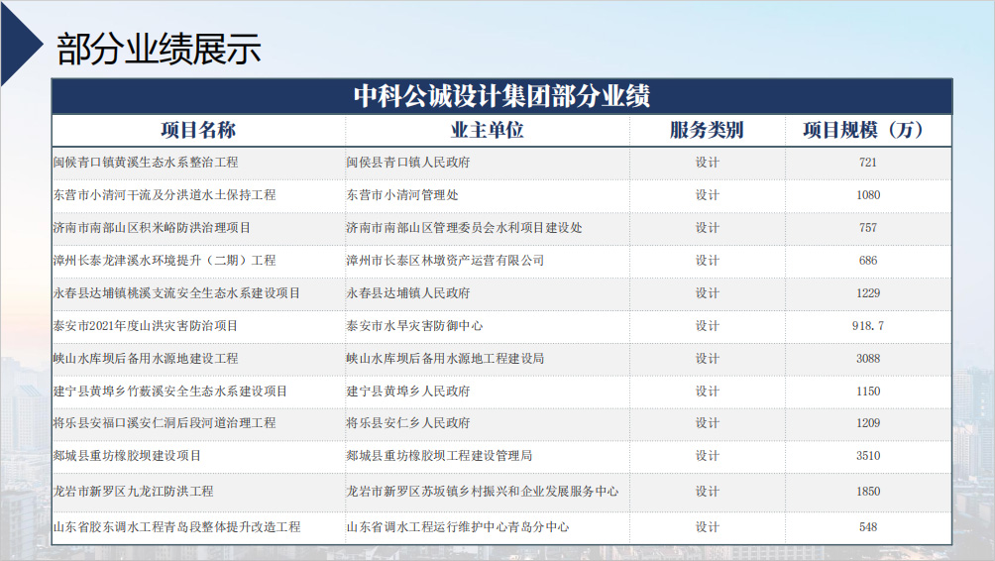Select the 项目规模（万） column header
The width and height of the screenshot is (995, 561).
[868, 130]
